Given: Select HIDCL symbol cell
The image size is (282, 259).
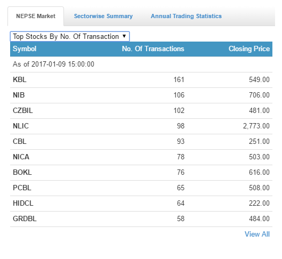Looking at the screenshot, I should (x=23, y=204).
